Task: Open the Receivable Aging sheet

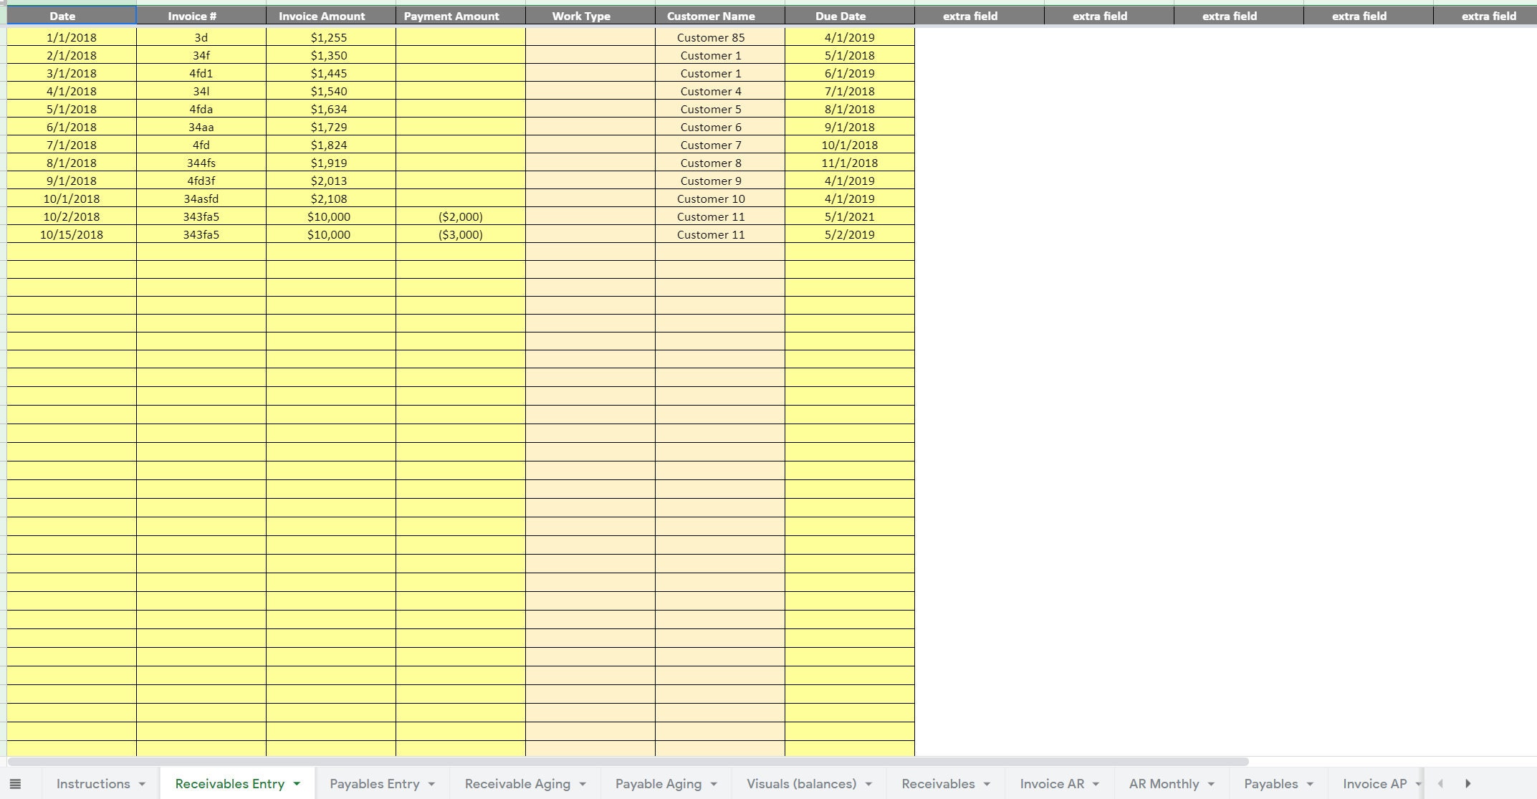Action: (x=517, y=784)
